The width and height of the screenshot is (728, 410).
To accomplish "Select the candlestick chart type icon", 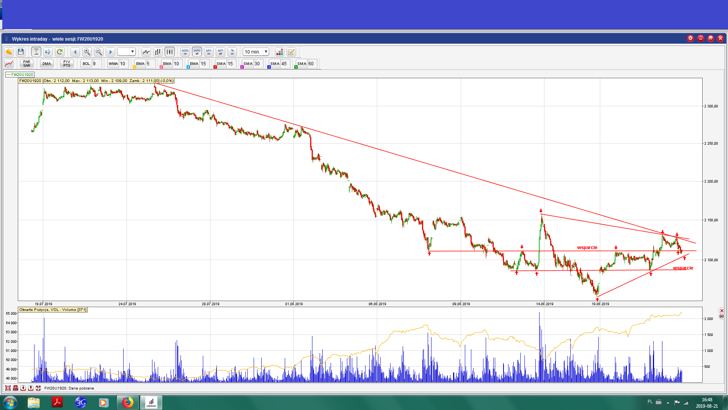I will 169,52.
